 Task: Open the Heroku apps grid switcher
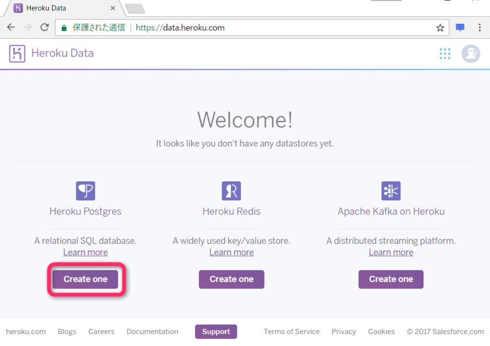pyautogui.click(x=445, y=54)
